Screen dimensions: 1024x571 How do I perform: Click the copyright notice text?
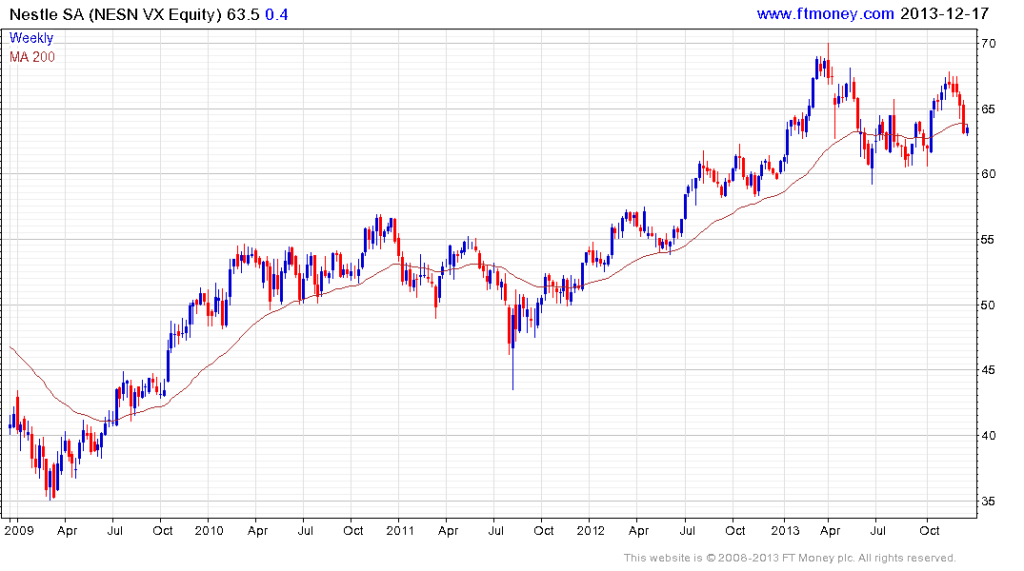(x=790, y=558)
